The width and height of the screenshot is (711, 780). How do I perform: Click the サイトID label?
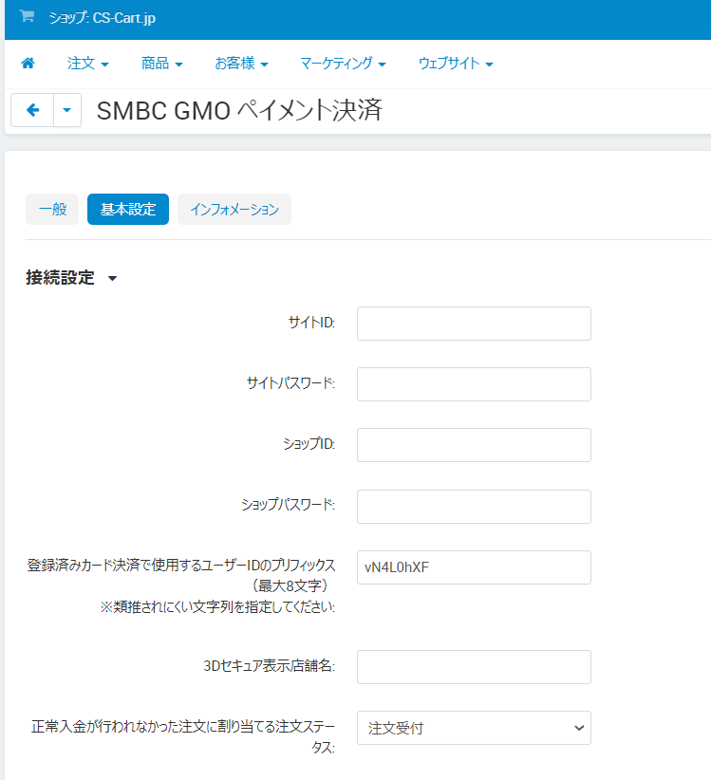point(311,323)
